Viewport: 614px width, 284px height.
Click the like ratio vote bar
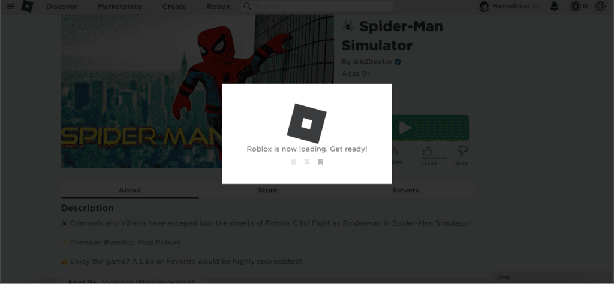point(445,158)
